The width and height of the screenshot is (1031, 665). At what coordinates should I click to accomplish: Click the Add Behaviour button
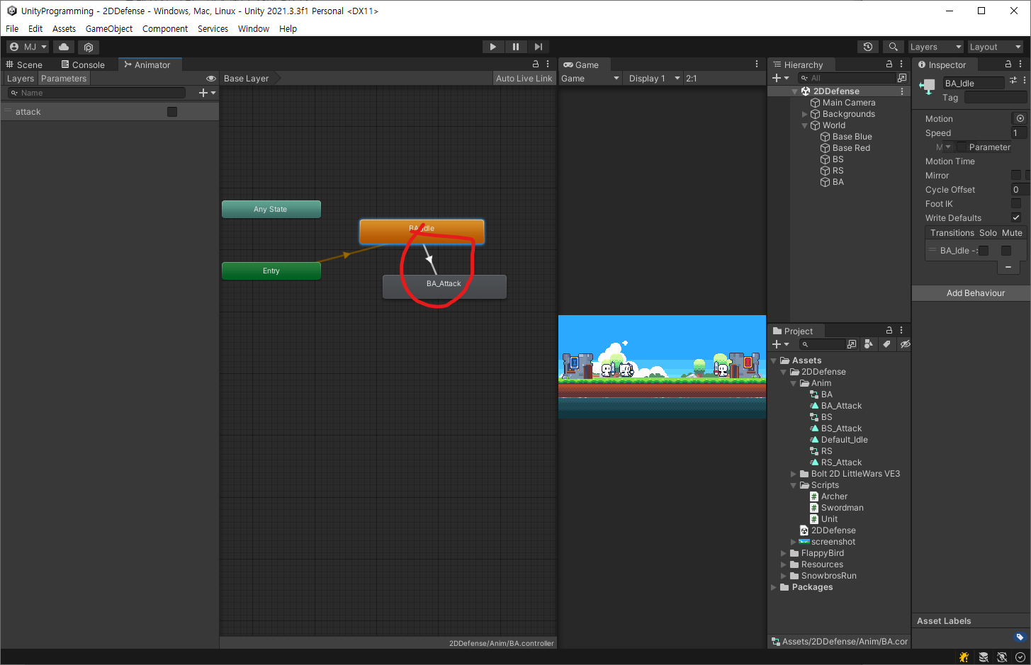975,293
